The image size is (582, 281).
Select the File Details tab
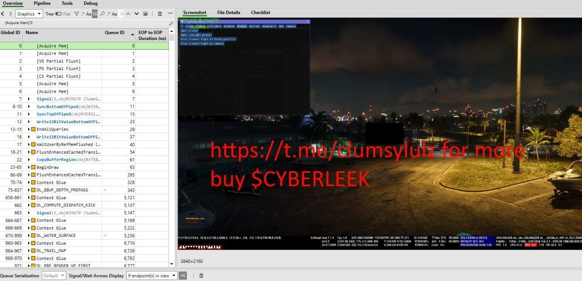pos(229,12)
